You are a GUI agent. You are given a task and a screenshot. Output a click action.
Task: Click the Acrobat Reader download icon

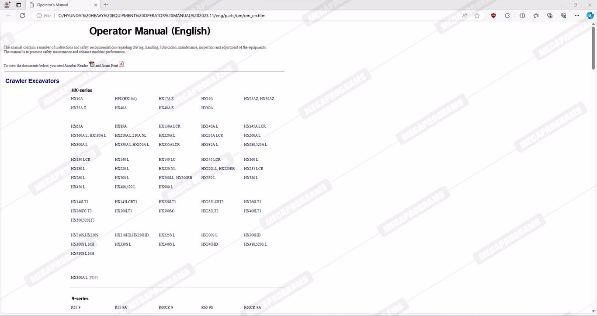click(92, 64)
